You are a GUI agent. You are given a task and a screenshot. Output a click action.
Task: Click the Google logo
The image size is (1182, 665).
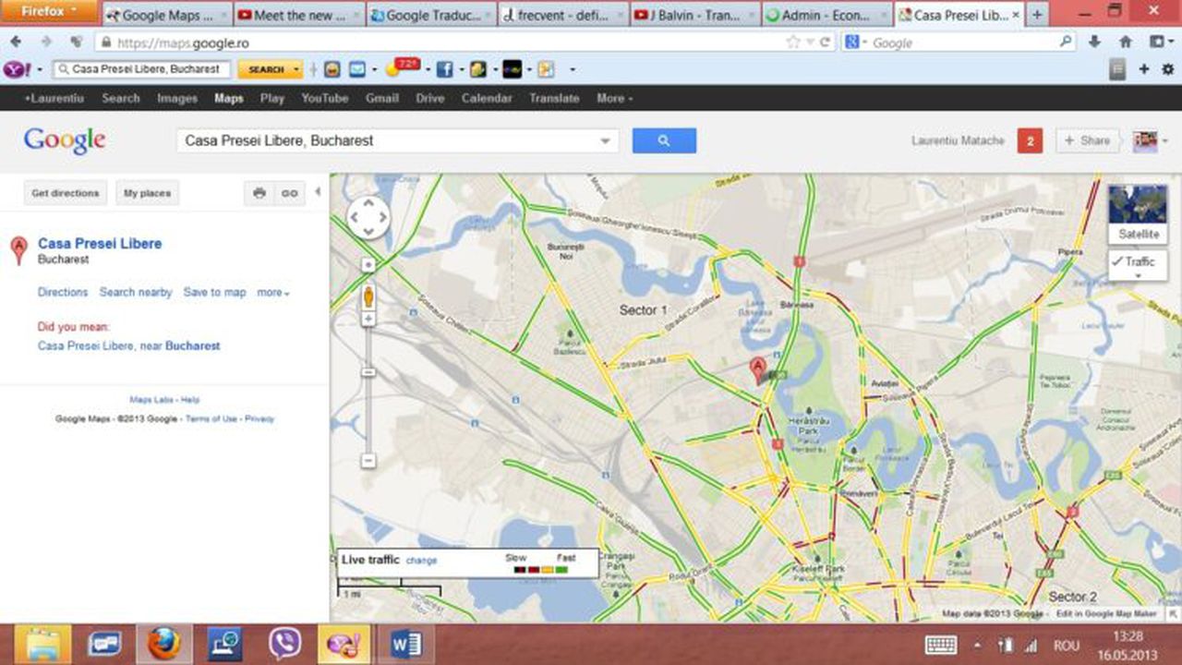pos(65,140)
